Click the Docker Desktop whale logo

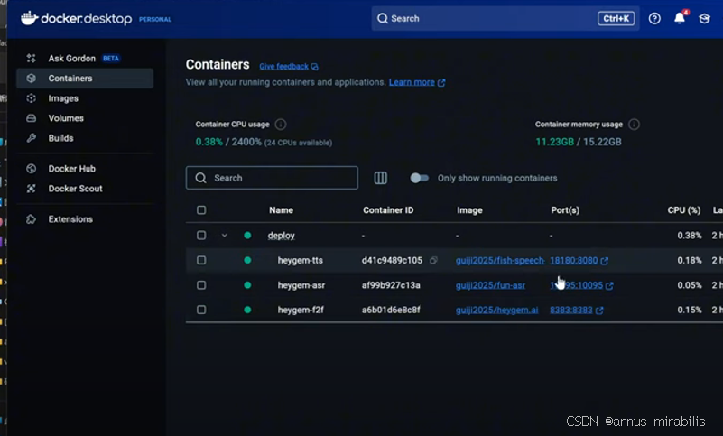coord(30,18)
